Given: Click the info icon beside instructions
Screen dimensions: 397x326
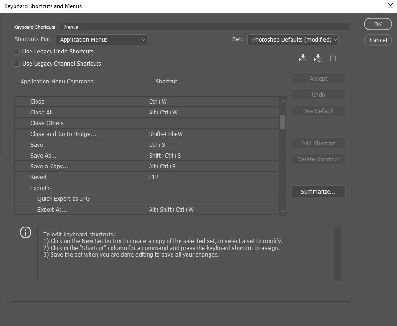Looking at the screenshot, I should point(26,232).
